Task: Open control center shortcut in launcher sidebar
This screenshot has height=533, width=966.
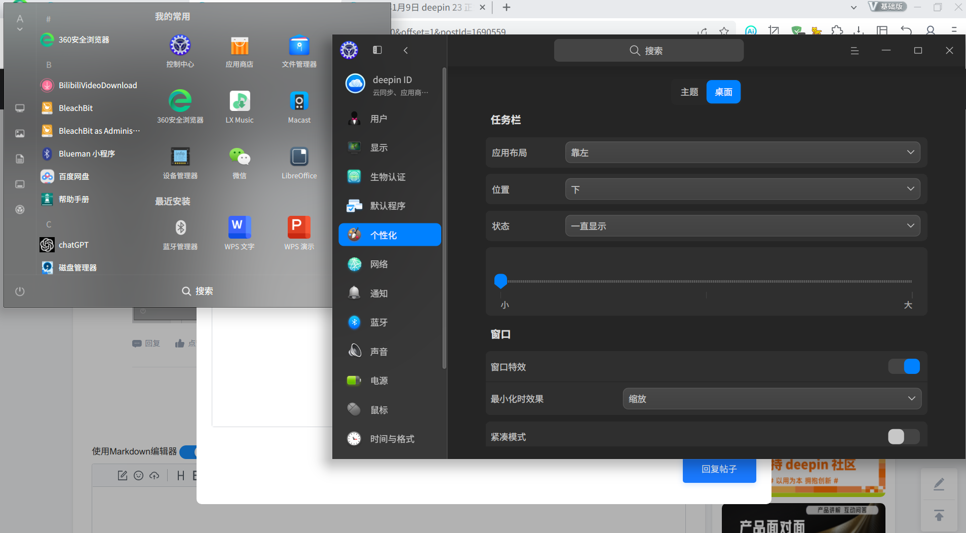Action: pos(20,209)
